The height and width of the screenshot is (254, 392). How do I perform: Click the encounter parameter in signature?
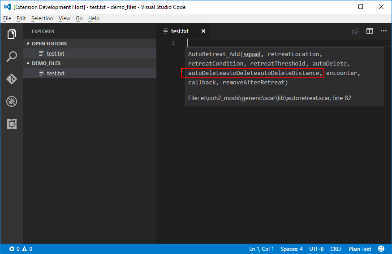click(341, 73)
